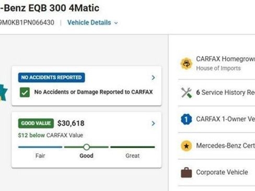Click the Fair segment of value bar
255x191 pixels.
coord(40,147)
